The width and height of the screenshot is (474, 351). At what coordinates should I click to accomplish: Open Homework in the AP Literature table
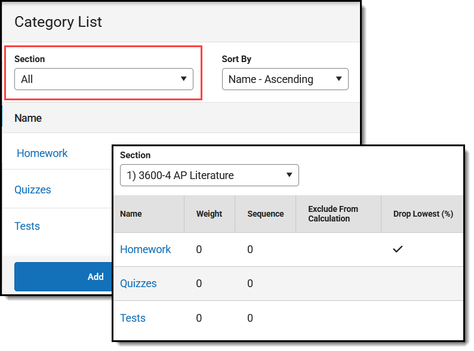[146, 250]
